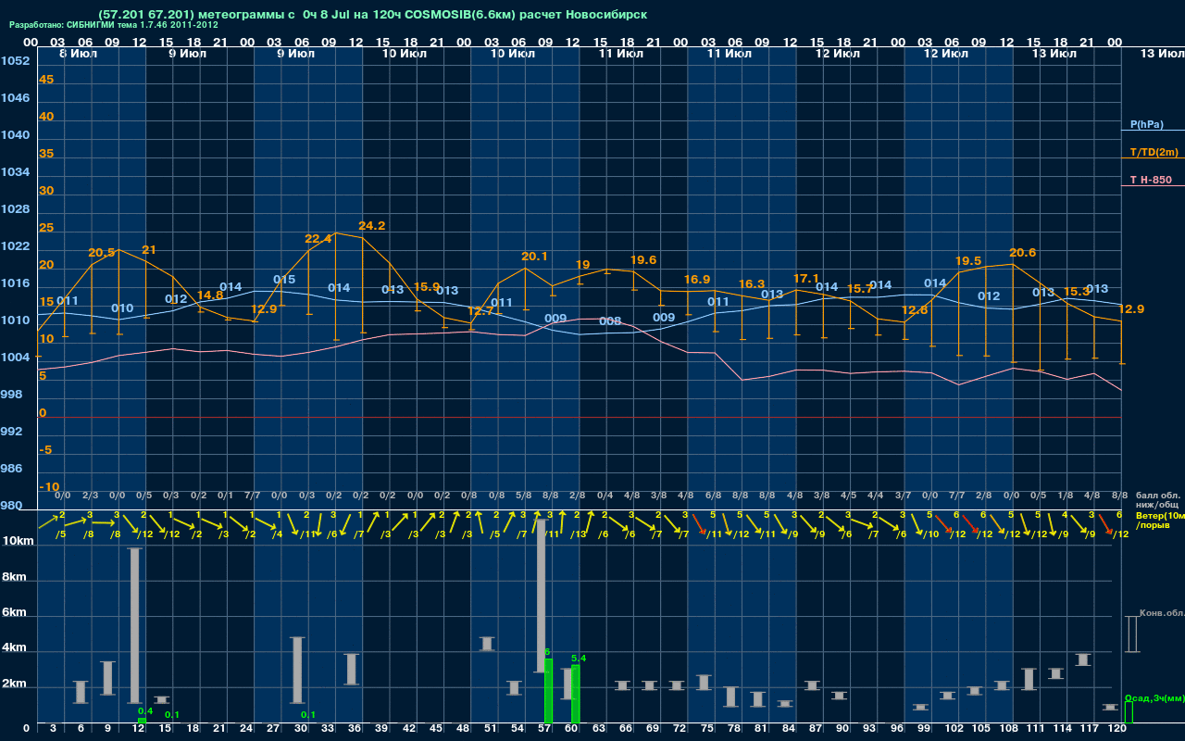
Task: Click the 19.5 temperature label
Action: coord(967,260)
